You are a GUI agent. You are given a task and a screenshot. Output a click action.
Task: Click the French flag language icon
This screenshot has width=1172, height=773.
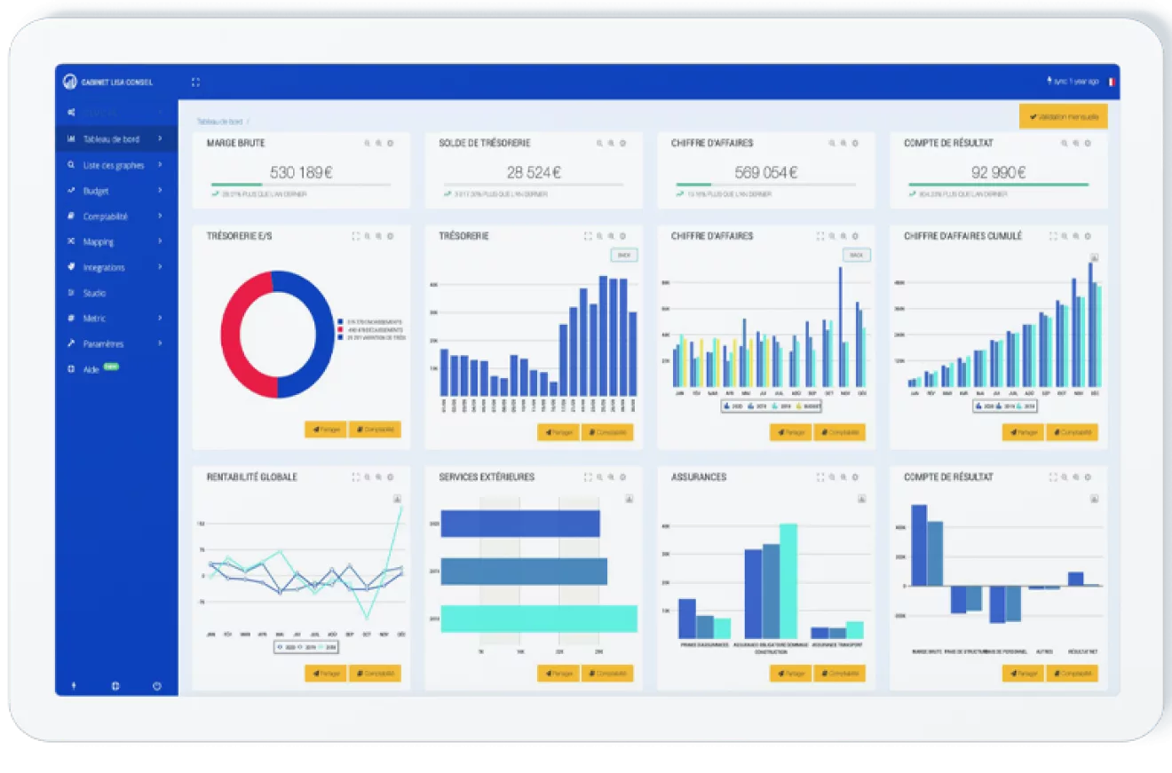(x=1113, y=82)
